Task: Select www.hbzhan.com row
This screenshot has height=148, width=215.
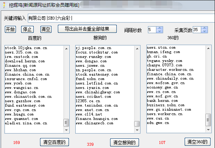Action: click(x=20, y=70)
